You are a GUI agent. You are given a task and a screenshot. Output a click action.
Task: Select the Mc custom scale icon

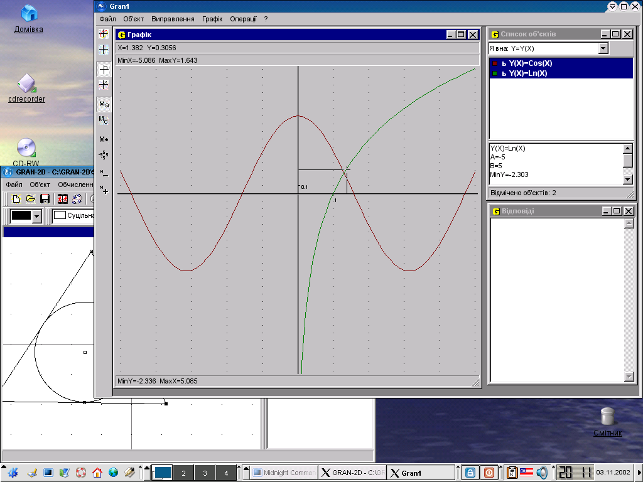pyautogui.click(x=104, y=120)
